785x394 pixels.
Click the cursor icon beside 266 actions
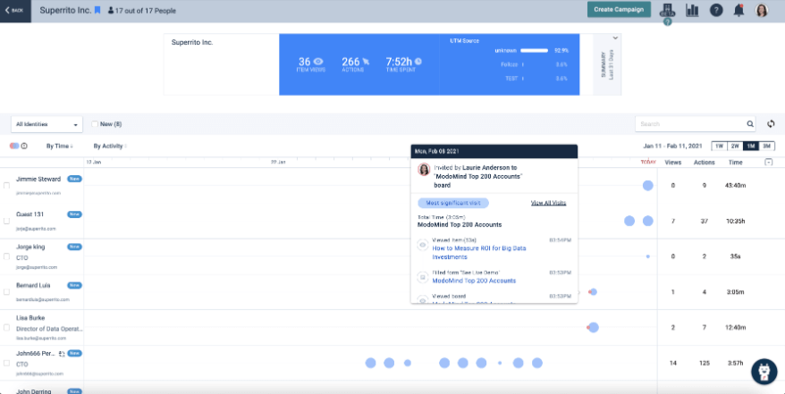click(x=366, y=62)
